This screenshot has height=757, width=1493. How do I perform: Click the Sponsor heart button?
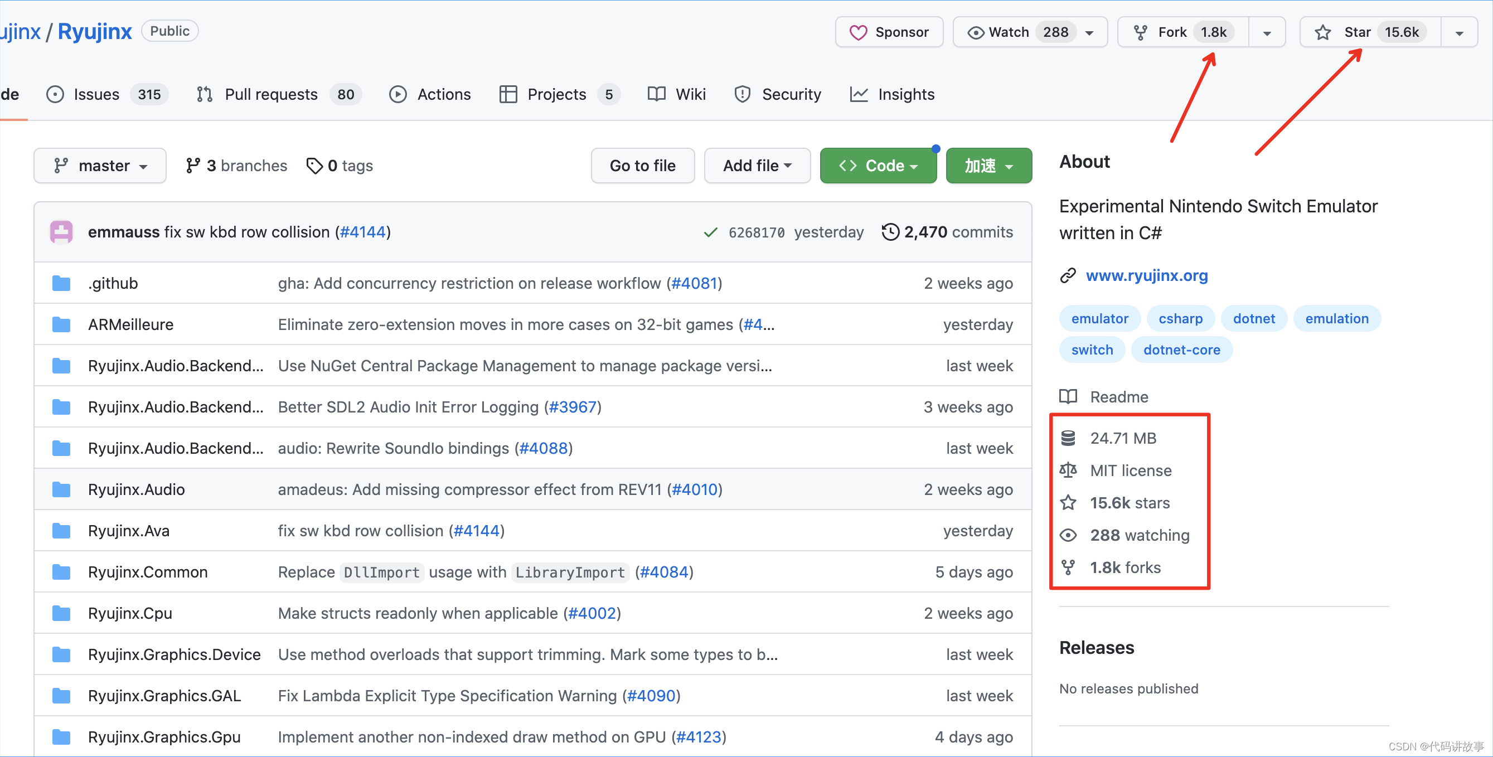click(889, 32)
